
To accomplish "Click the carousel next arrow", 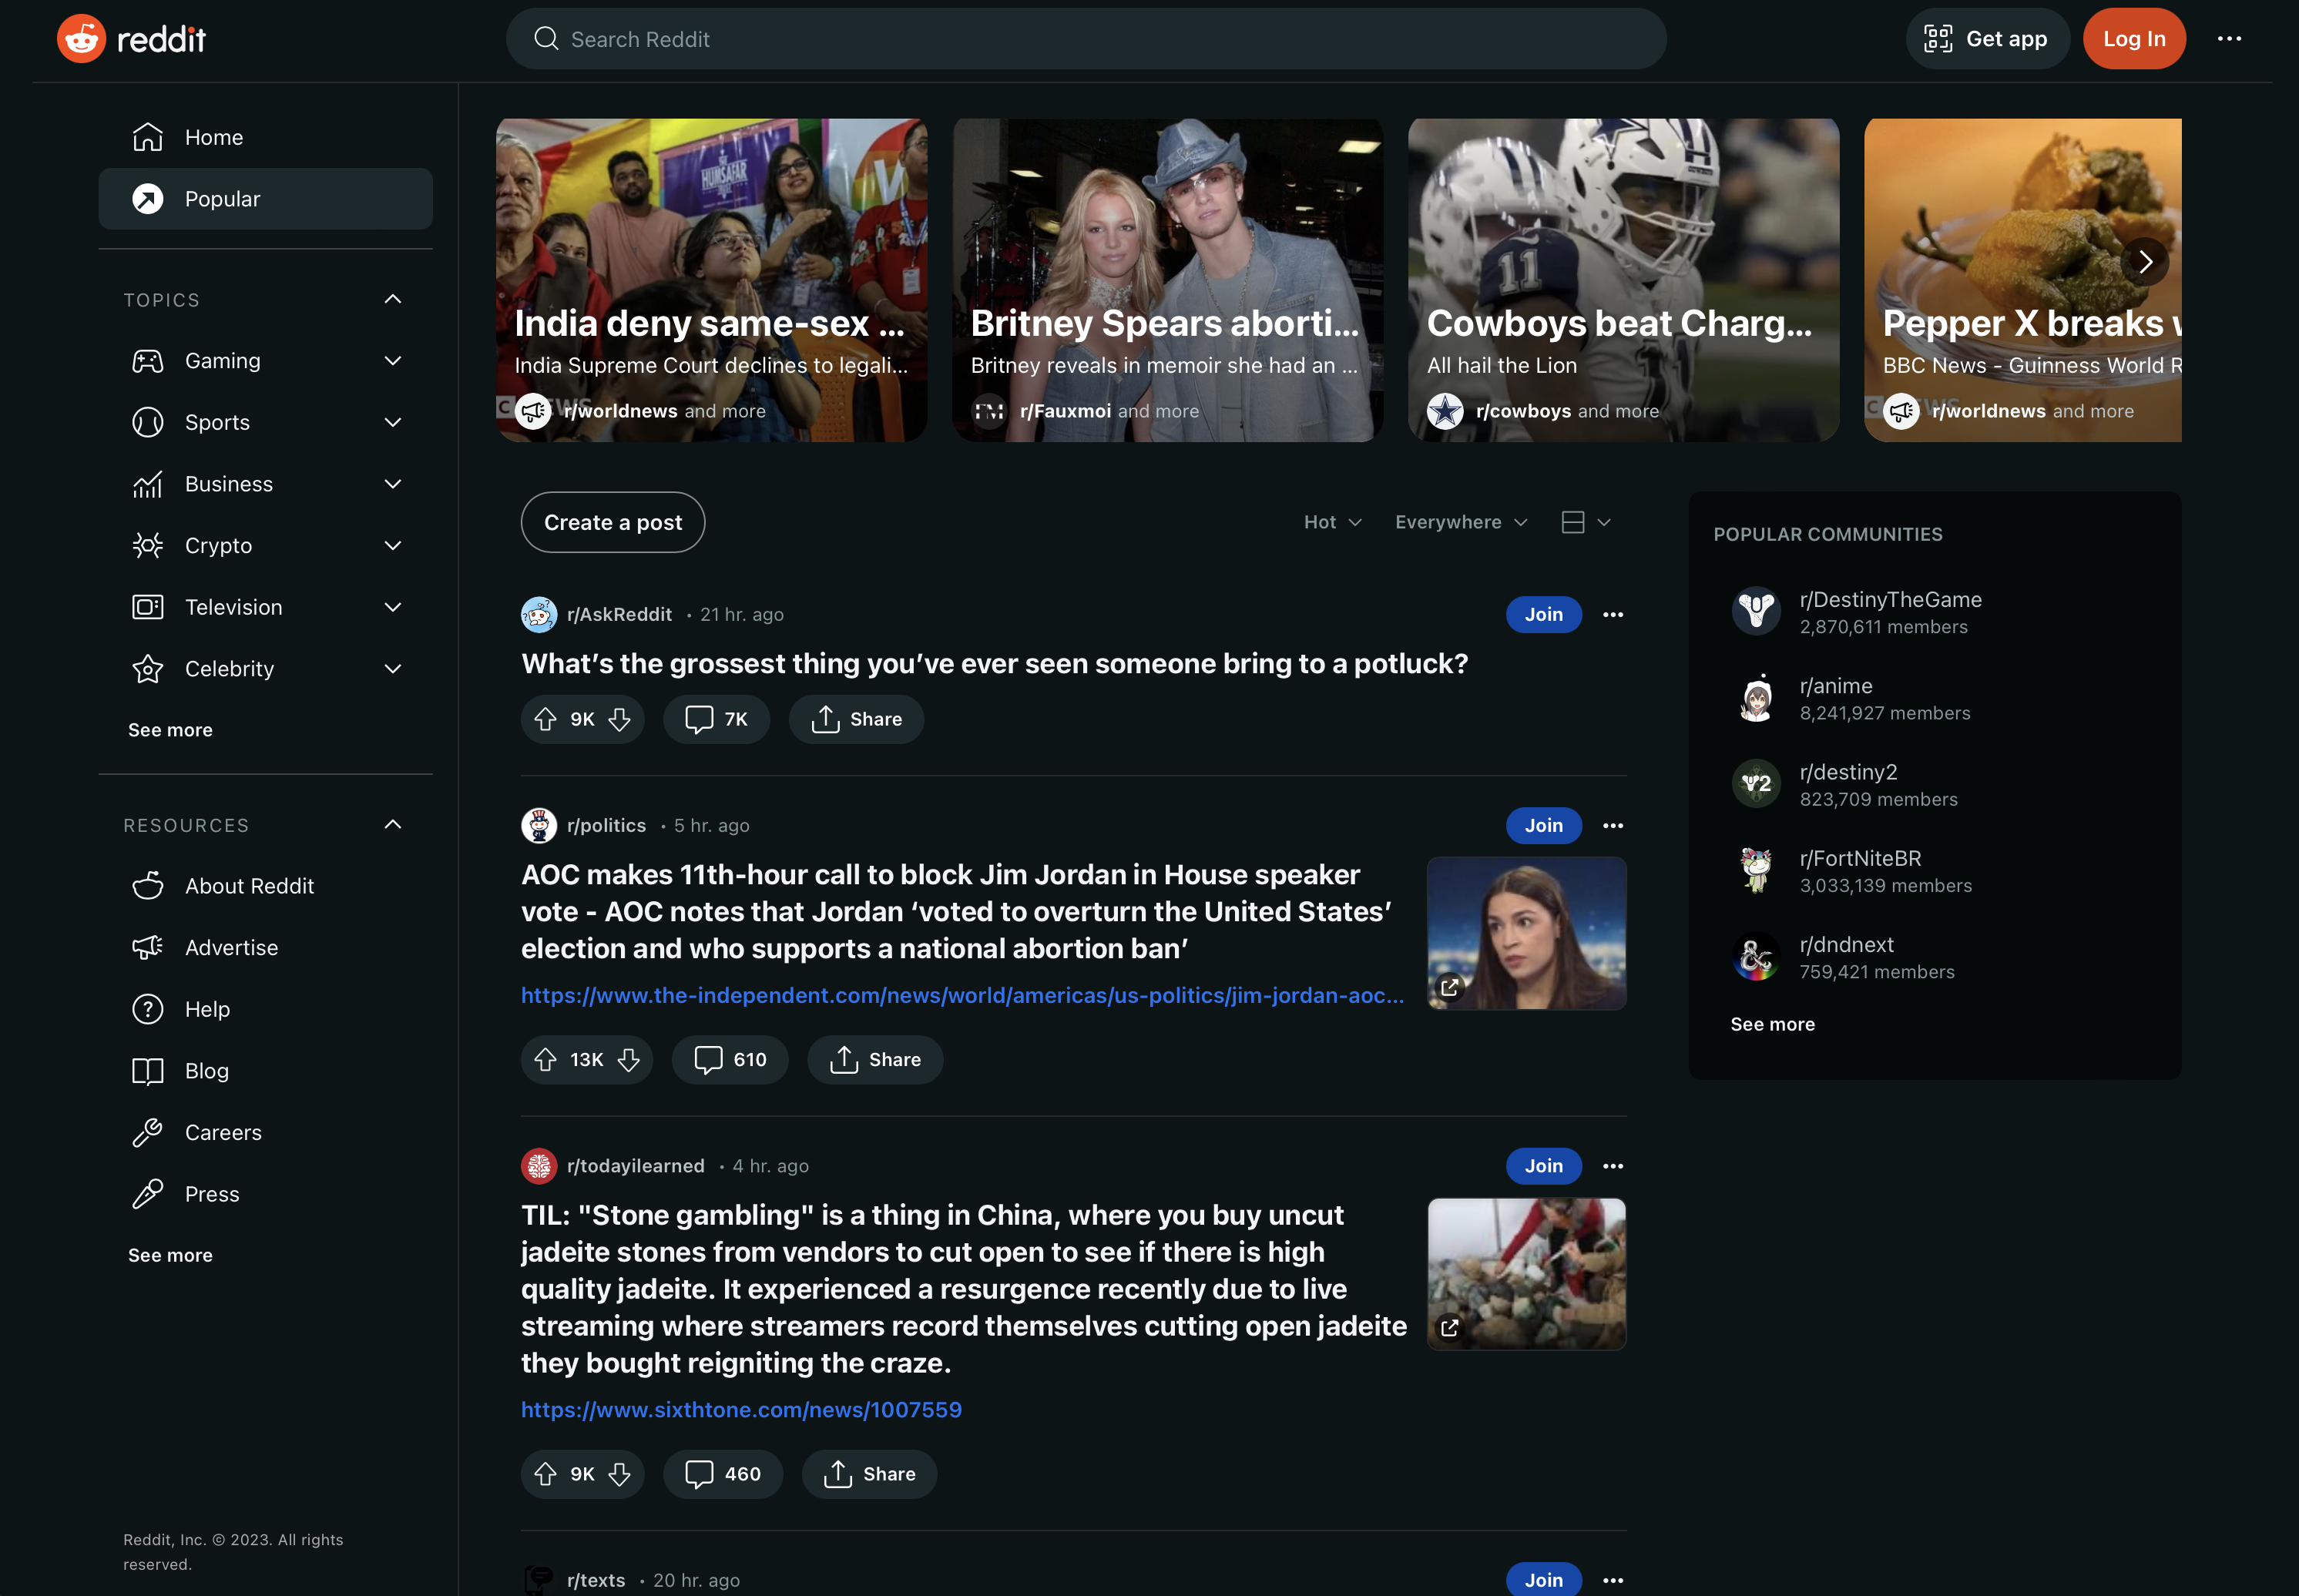I will coord(2145,262).
